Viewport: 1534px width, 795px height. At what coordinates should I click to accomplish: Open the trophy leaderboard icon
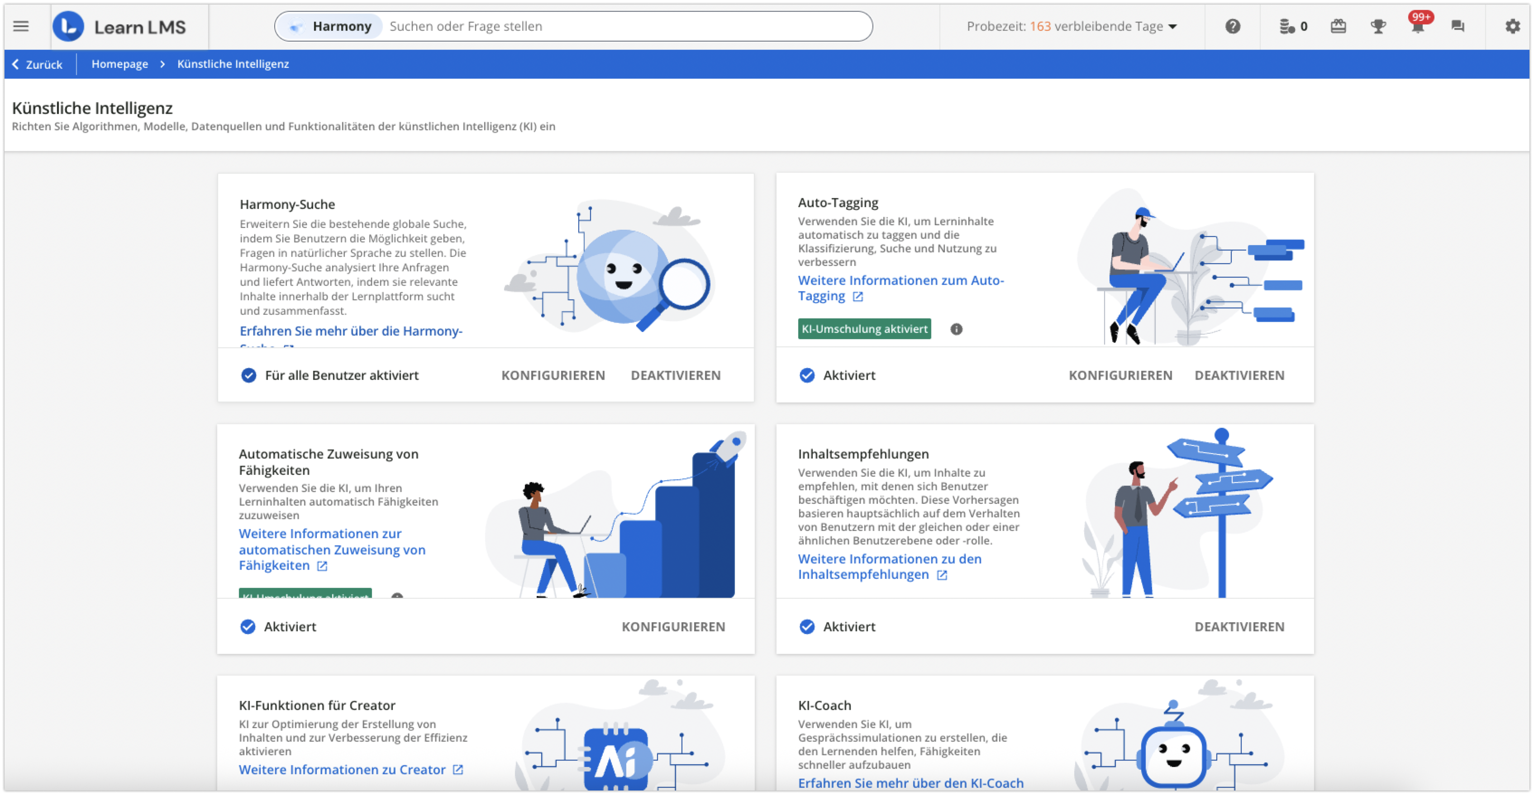(x=1377, y=26)
